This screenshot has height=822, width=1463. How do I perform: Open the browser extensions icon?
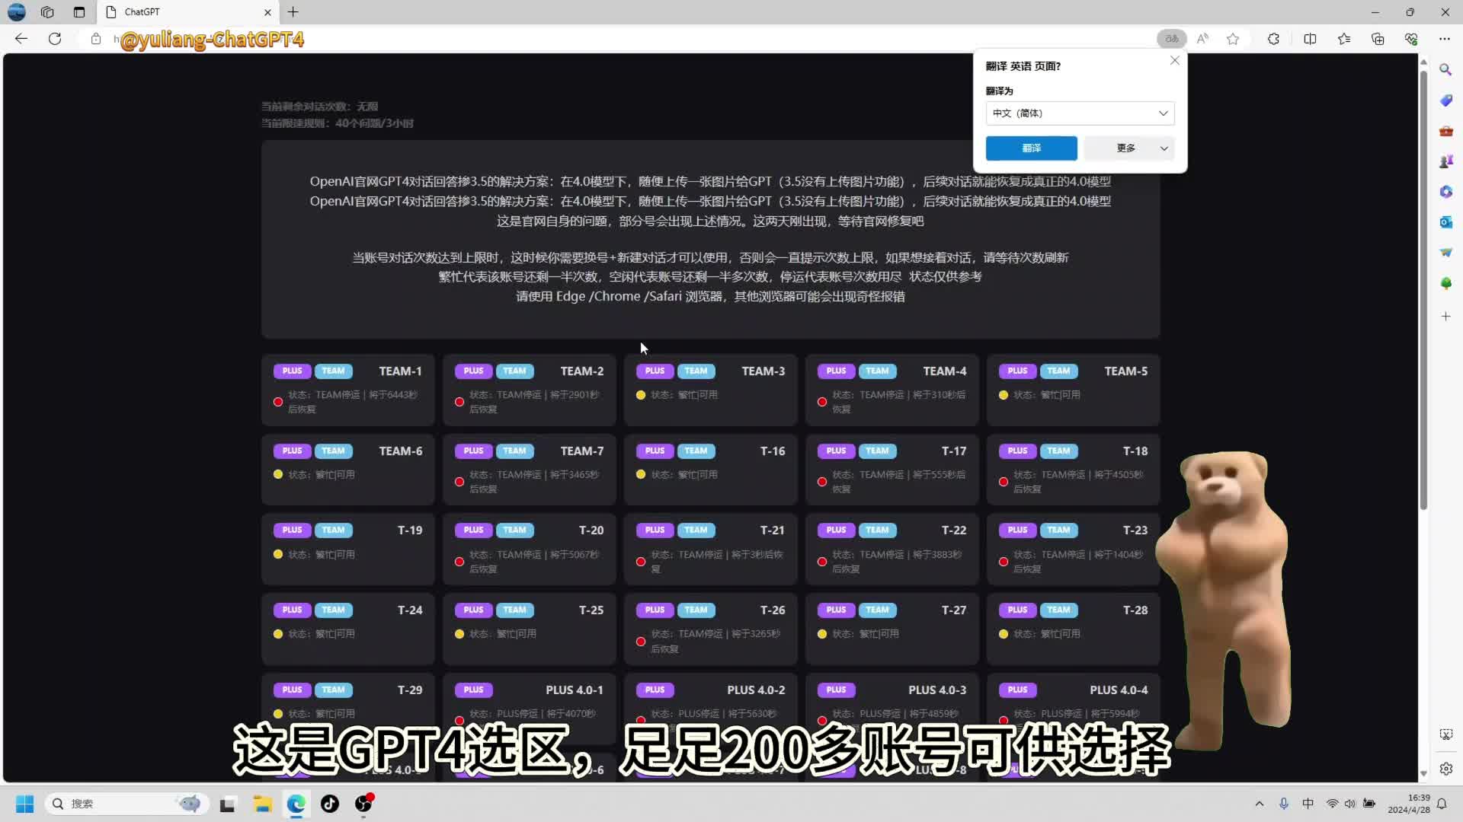[x=1273, y=39]
